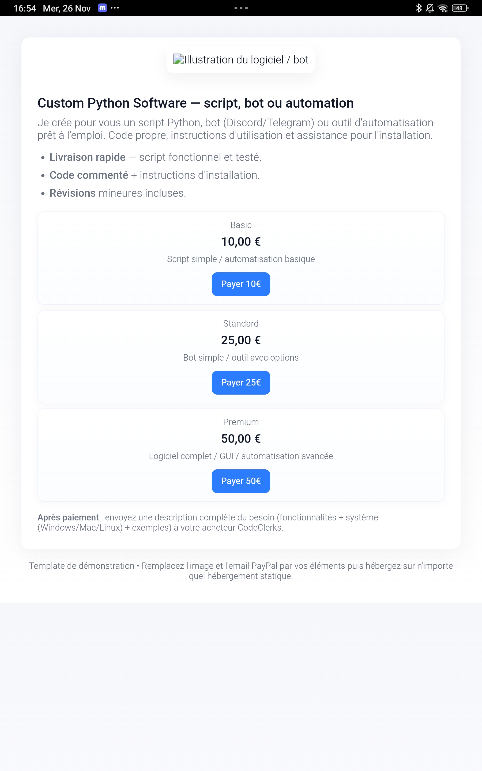Click the Payer 25€ button

241,382
